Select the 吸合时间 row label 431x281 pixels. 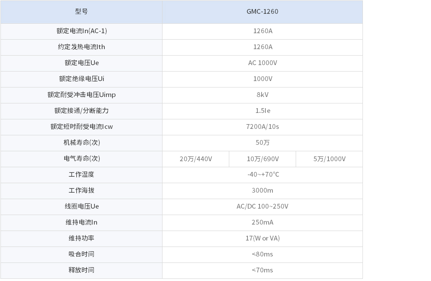pos(81,254)
